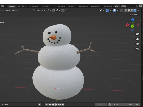Click the 3D cursor on snowman base
Image resolution: width=143 pixels, height=107 pixels.
[57, 89]
